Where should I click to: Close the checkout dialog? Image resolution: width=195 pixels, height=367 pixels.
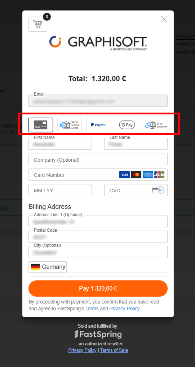point(164,19)
